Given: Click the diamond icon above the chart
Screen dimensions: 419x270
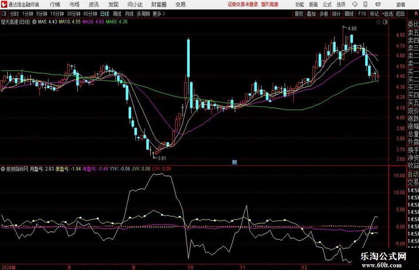Looking at the screenshot, I should [378, 22].
